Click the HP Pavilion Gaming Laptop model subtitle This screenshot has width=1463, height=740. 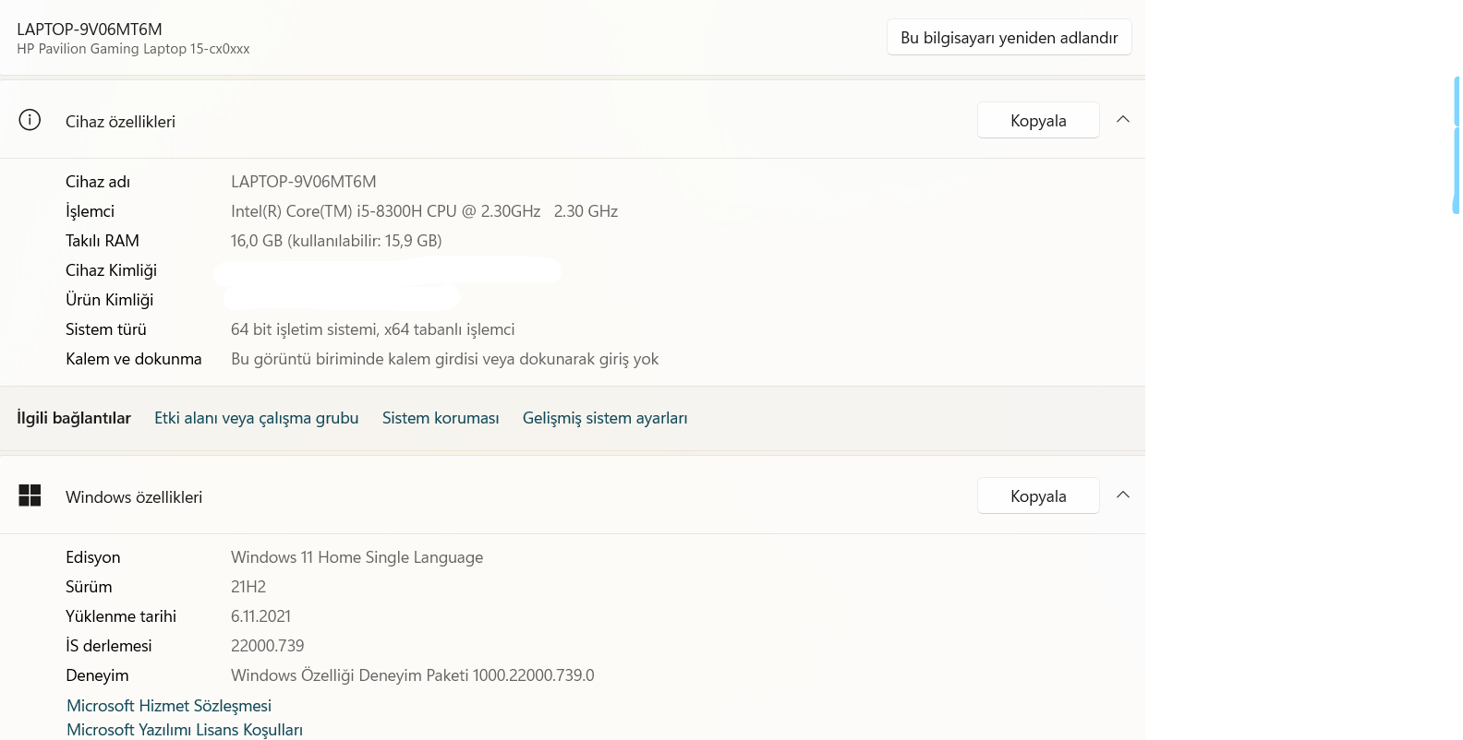pyautogui.click(x=133, y=49)
